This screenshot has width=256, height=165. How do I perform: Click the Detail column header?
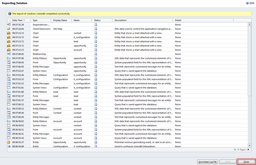click(x=203, y=20)
